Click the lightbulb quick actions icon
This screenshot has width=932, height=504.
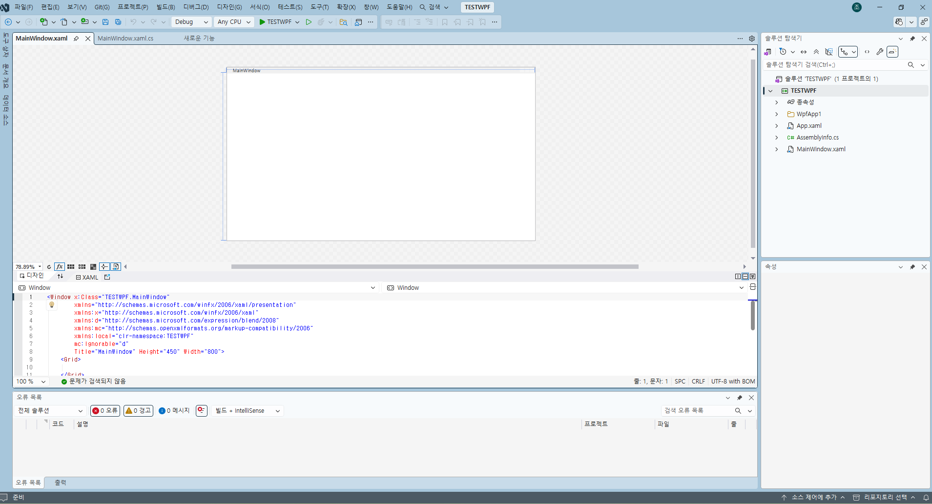click(52, 305)
